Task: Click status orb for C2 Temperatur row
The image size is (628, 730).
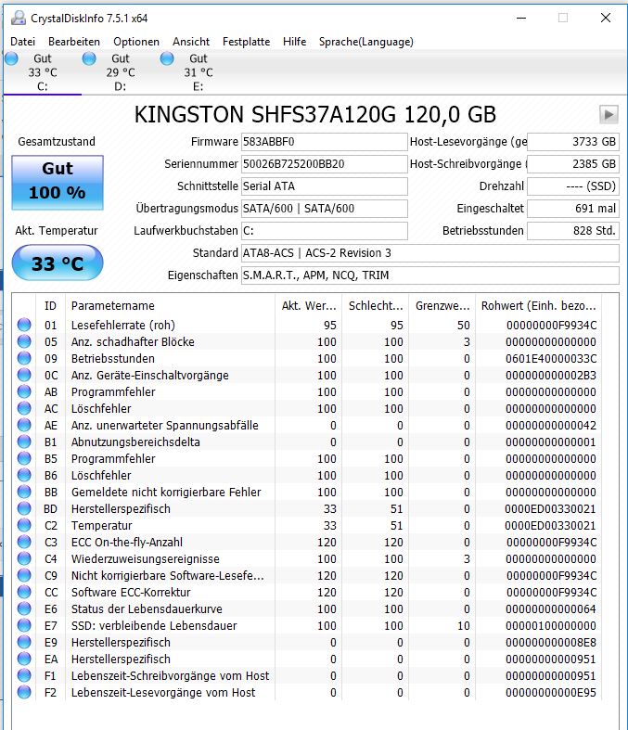Action: 24,525
